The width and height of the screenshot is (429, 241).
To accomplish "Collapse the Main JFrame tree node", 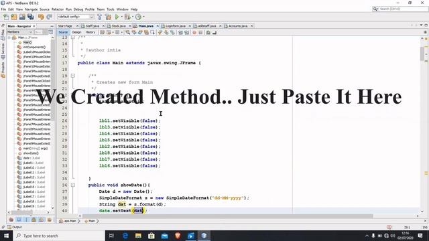I will (9, 37).
